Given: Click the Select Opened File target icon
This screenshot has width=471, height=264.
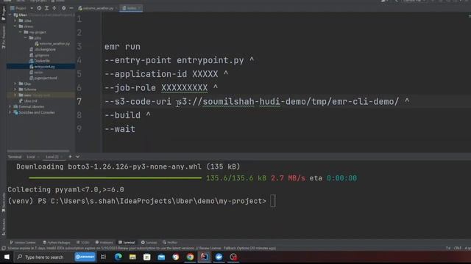Looking at the screenshot, I should click(x=39, y=8).
